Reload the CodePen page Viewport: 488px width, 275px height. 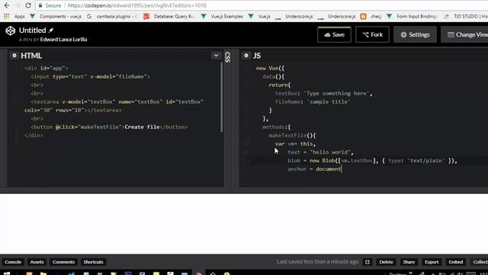click(28, 5)
